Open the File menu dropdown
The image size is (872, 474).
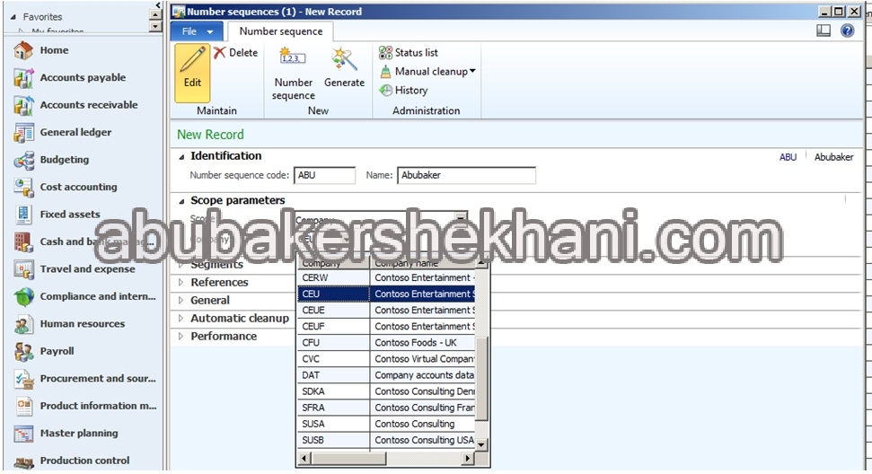pyautogui.click(x=198, y=31)
